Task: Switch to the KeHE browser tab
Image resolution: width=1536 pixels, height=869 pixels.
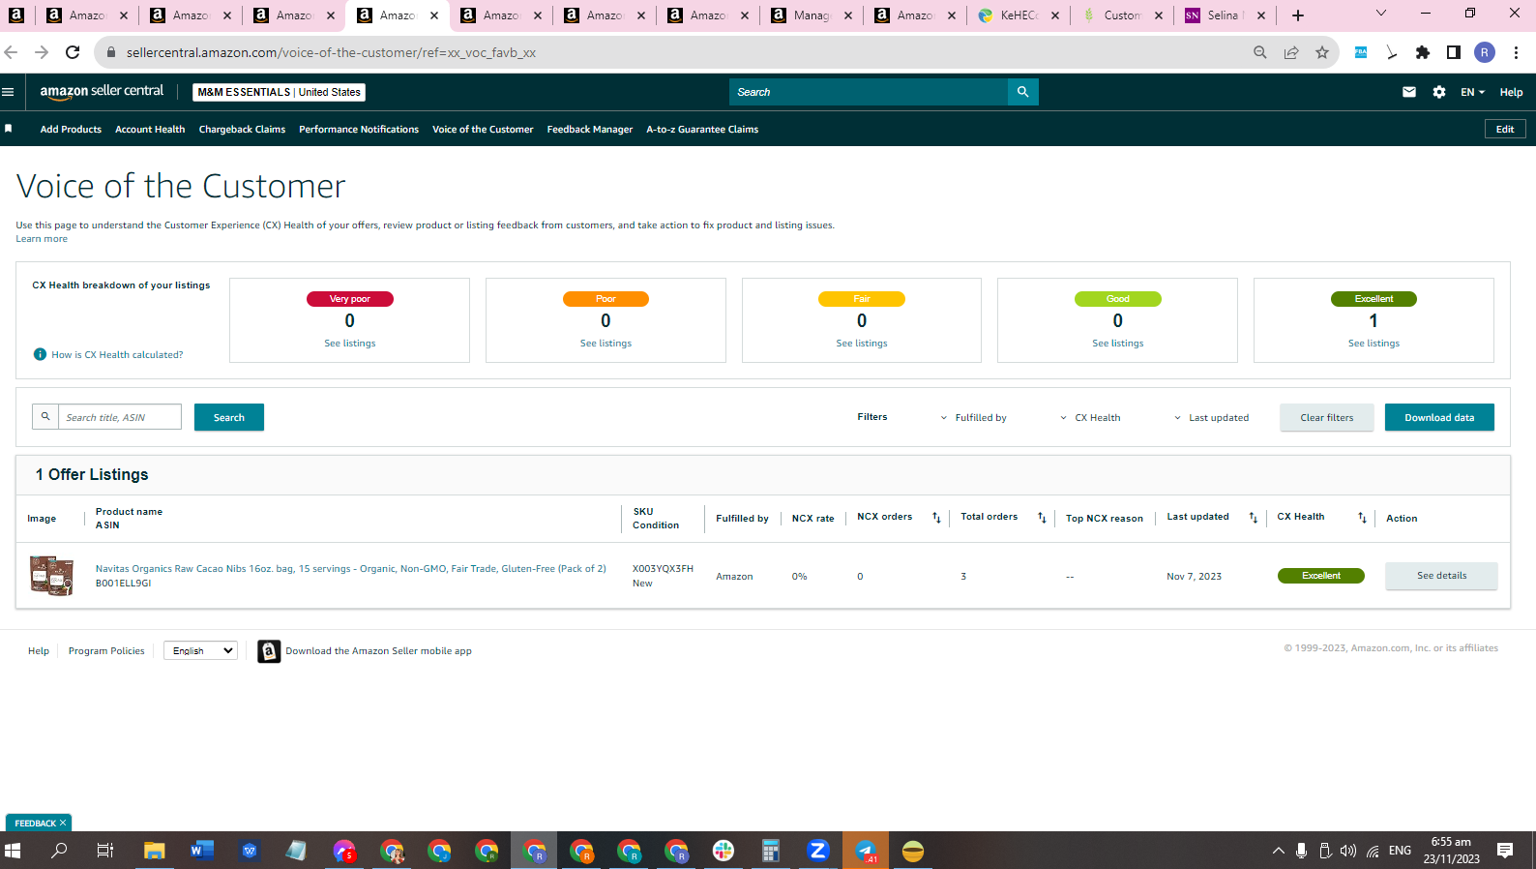Action: click(x=1018, y=15)
